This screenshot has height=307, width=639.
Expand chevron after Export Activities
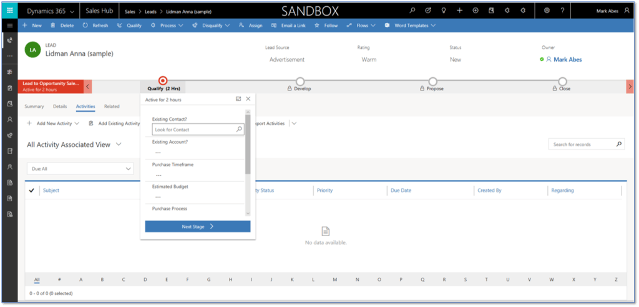tap(295, 123)
